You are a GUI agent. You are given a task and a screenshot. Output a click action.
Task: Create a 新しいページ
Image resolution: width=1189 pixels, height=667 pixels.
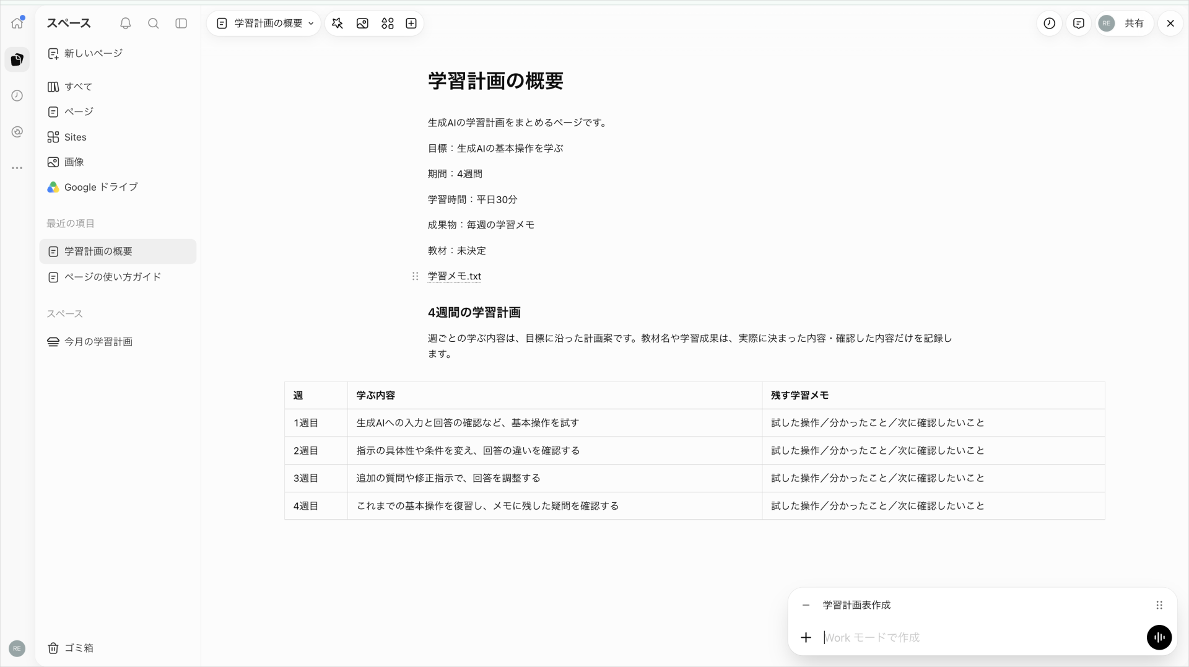coord(118,54)
